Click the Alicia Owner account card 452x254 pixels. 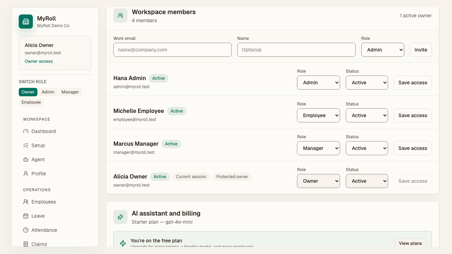click(x=55, y=53)
